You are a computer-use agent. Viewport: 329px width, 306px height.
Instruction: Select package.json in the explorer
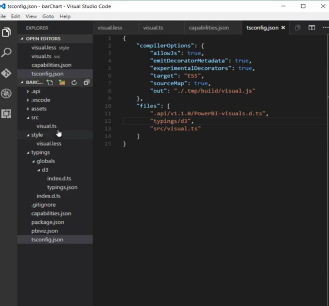coord(48,222)
